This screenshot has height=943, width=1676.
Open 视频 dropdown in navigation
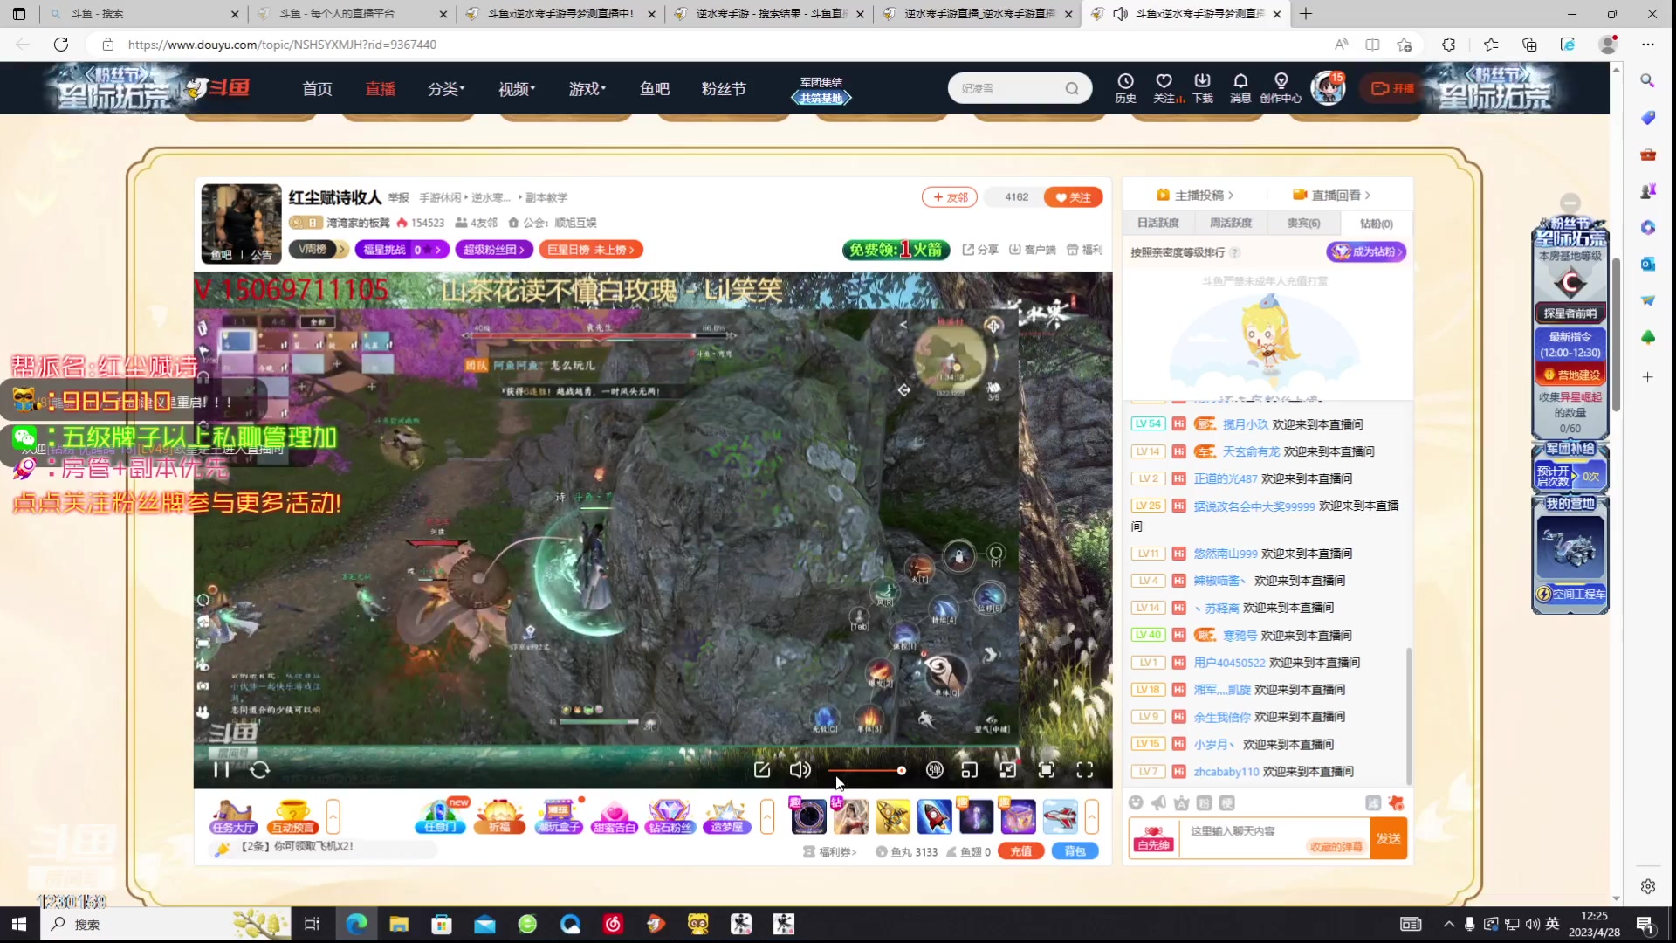(x=516, y=89)
